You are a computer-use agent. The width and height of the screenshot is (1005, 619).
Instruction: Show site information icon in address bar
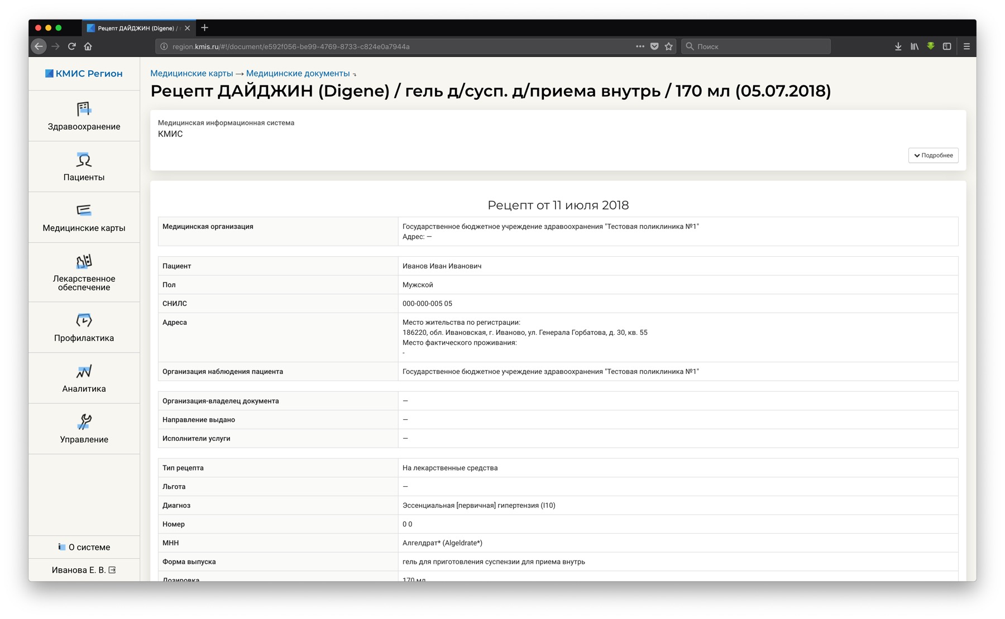tap(164, 46)
